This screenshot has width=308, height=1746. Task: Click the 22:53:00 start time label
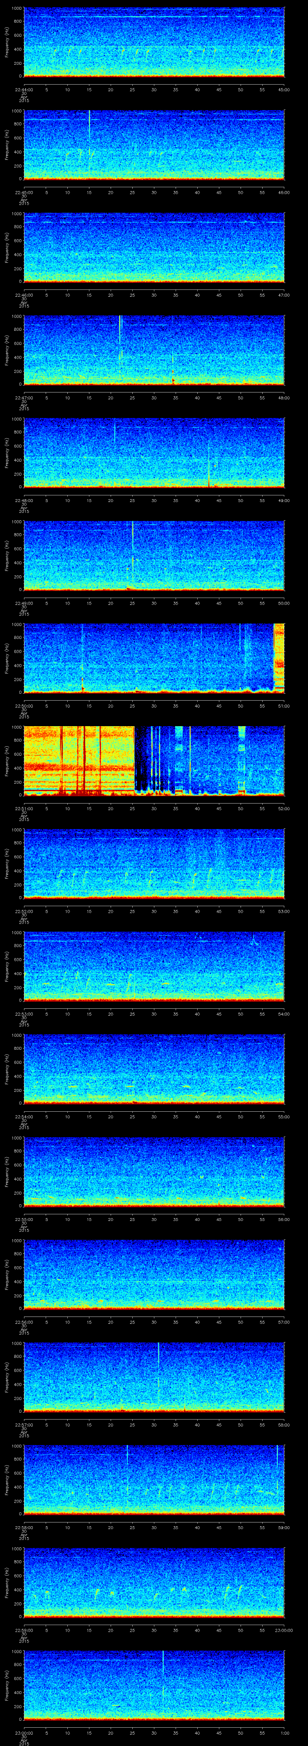click(x=24, y=1014)
